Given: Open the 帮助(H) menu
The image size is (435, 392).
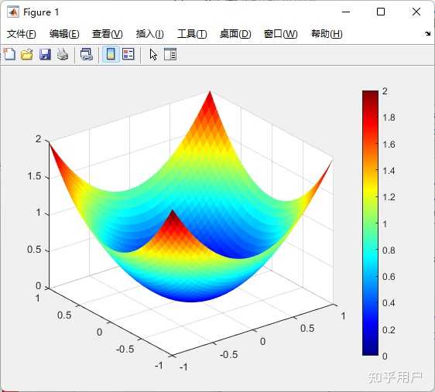Looking at the screenshot, I should pos(327,34).
